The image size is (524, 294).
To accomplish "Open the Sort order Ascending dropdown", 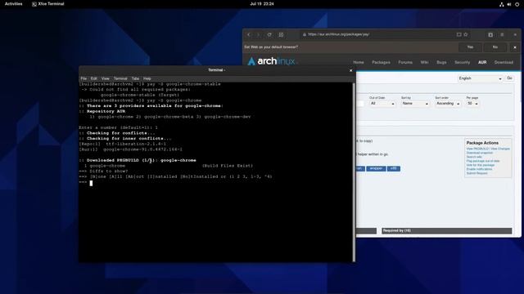I will pyautogui.click(x=448, y=104).
